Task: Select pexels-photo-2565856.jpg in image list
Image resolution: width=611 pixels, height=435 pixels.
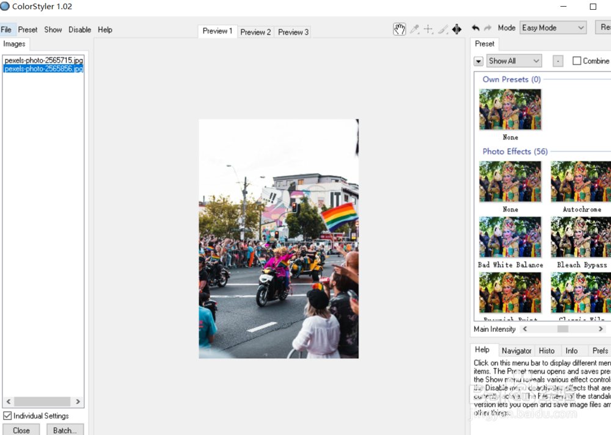Action: (x=43, y=68)
